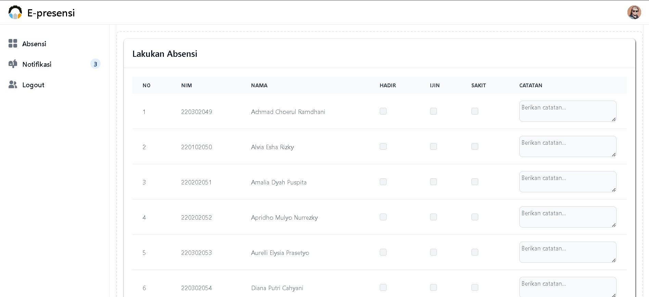Focus catatan field for Aurelli Elysia Prasetyo
Screen dimensions: 649x297
tap(568, 252)
